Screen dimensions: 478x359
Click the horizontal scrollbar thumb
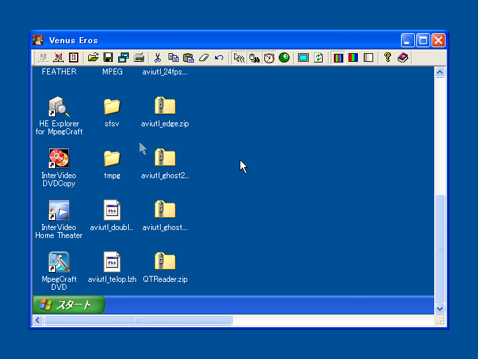coord(138,320)
